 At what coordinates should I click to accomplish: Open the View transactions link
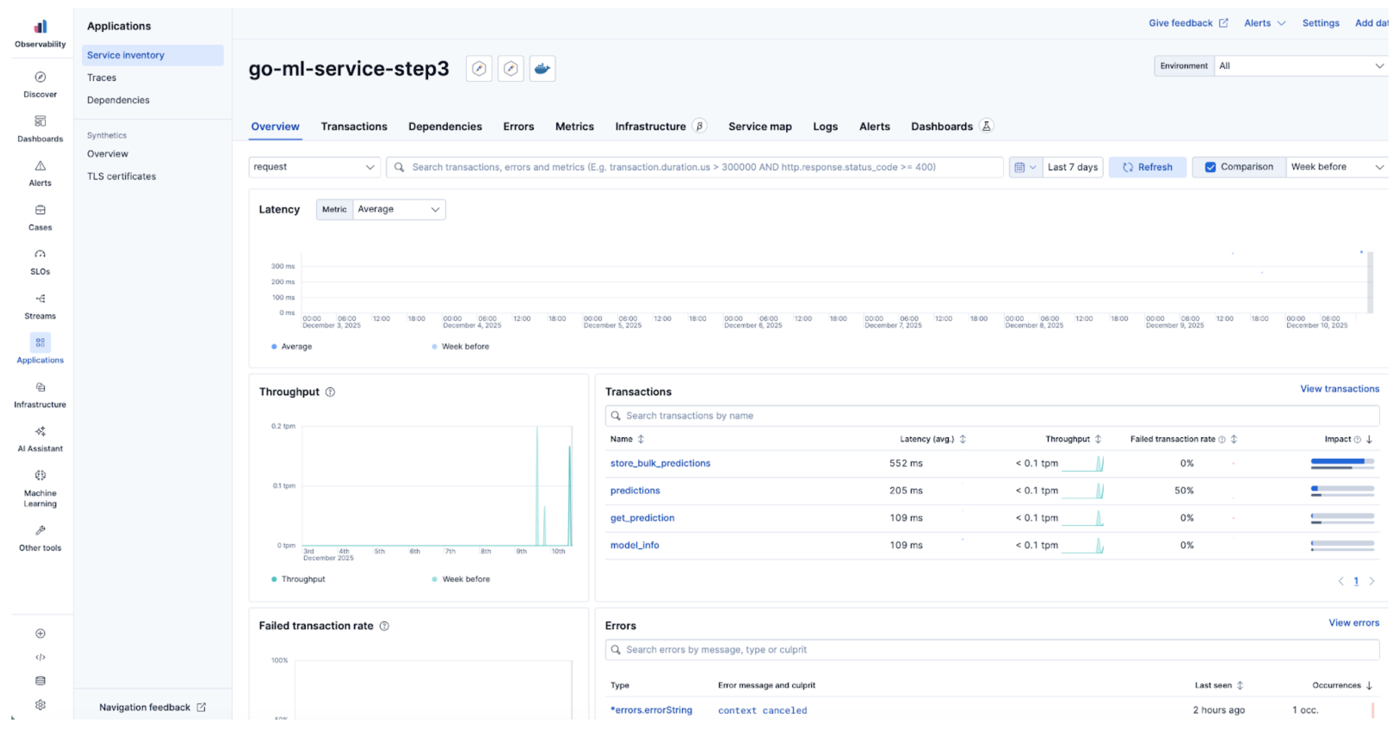1339,389
